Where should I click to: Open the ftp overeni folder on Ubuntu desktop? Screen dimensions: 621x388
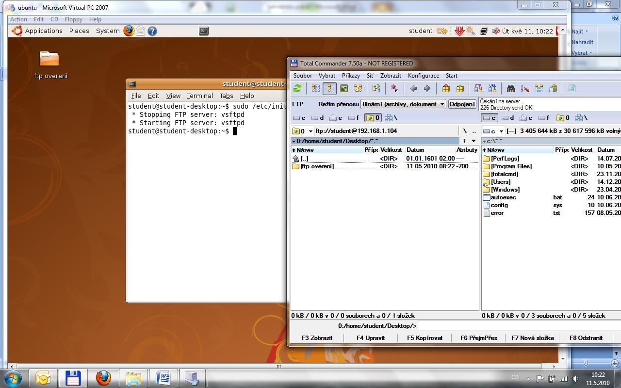49,65
